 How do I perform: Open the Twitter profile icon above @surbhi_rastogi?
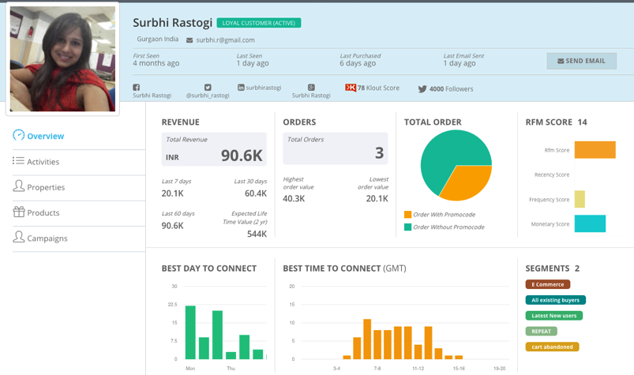pos(208,88)
